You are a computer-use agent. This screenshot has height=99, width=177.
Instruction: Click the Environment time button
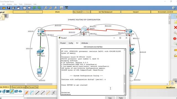pyautogui.click(x=165, y=12)
